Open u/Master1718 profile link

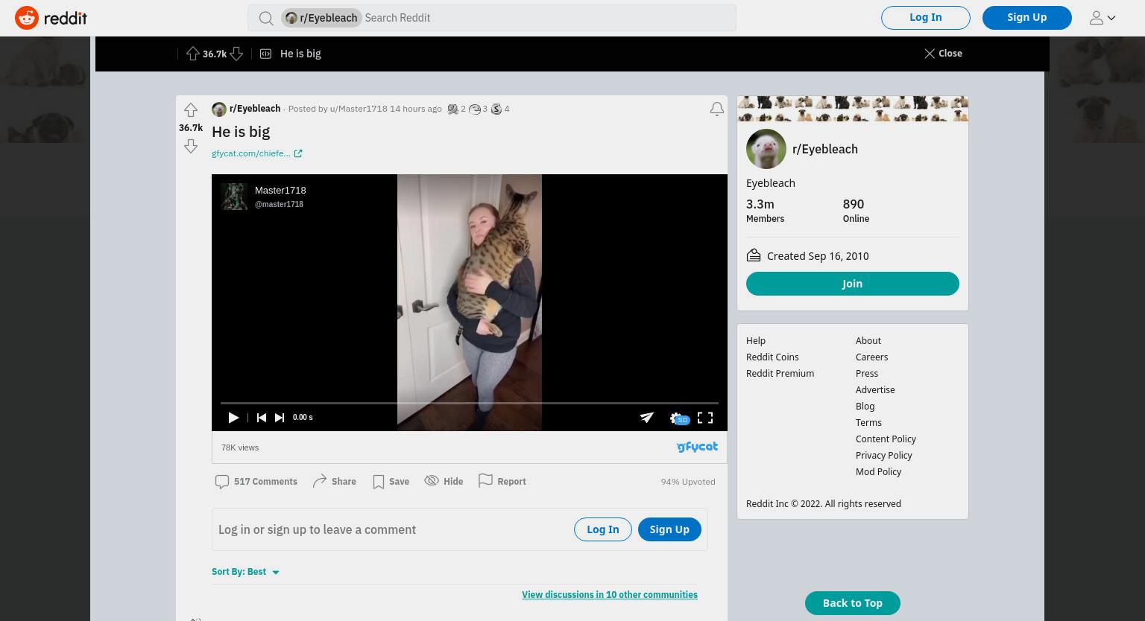coord(359,109)
